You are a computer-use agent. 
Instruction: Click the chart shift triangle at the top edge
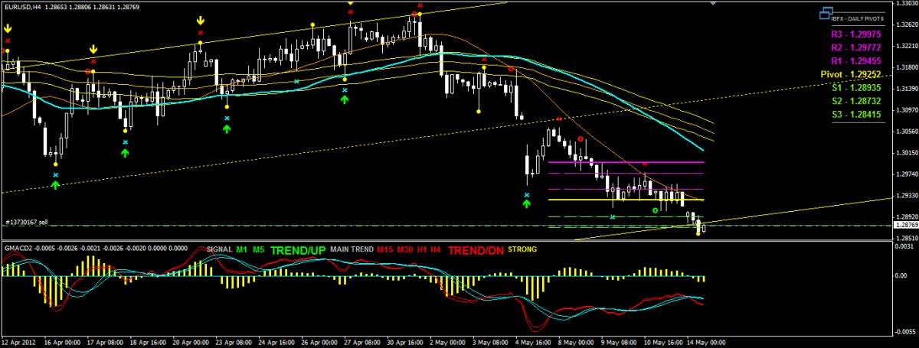(714, 3)
